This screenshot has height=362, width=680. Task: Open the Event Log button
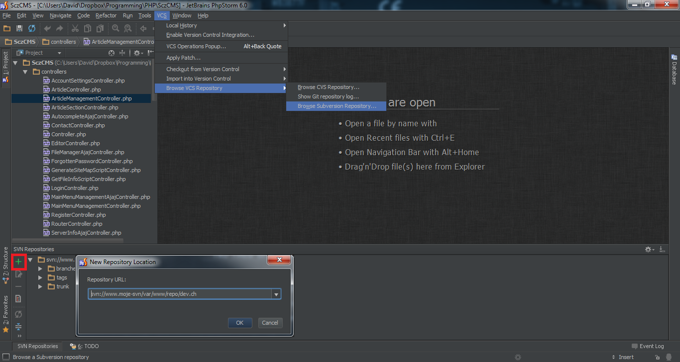click(x=648, y=346)
